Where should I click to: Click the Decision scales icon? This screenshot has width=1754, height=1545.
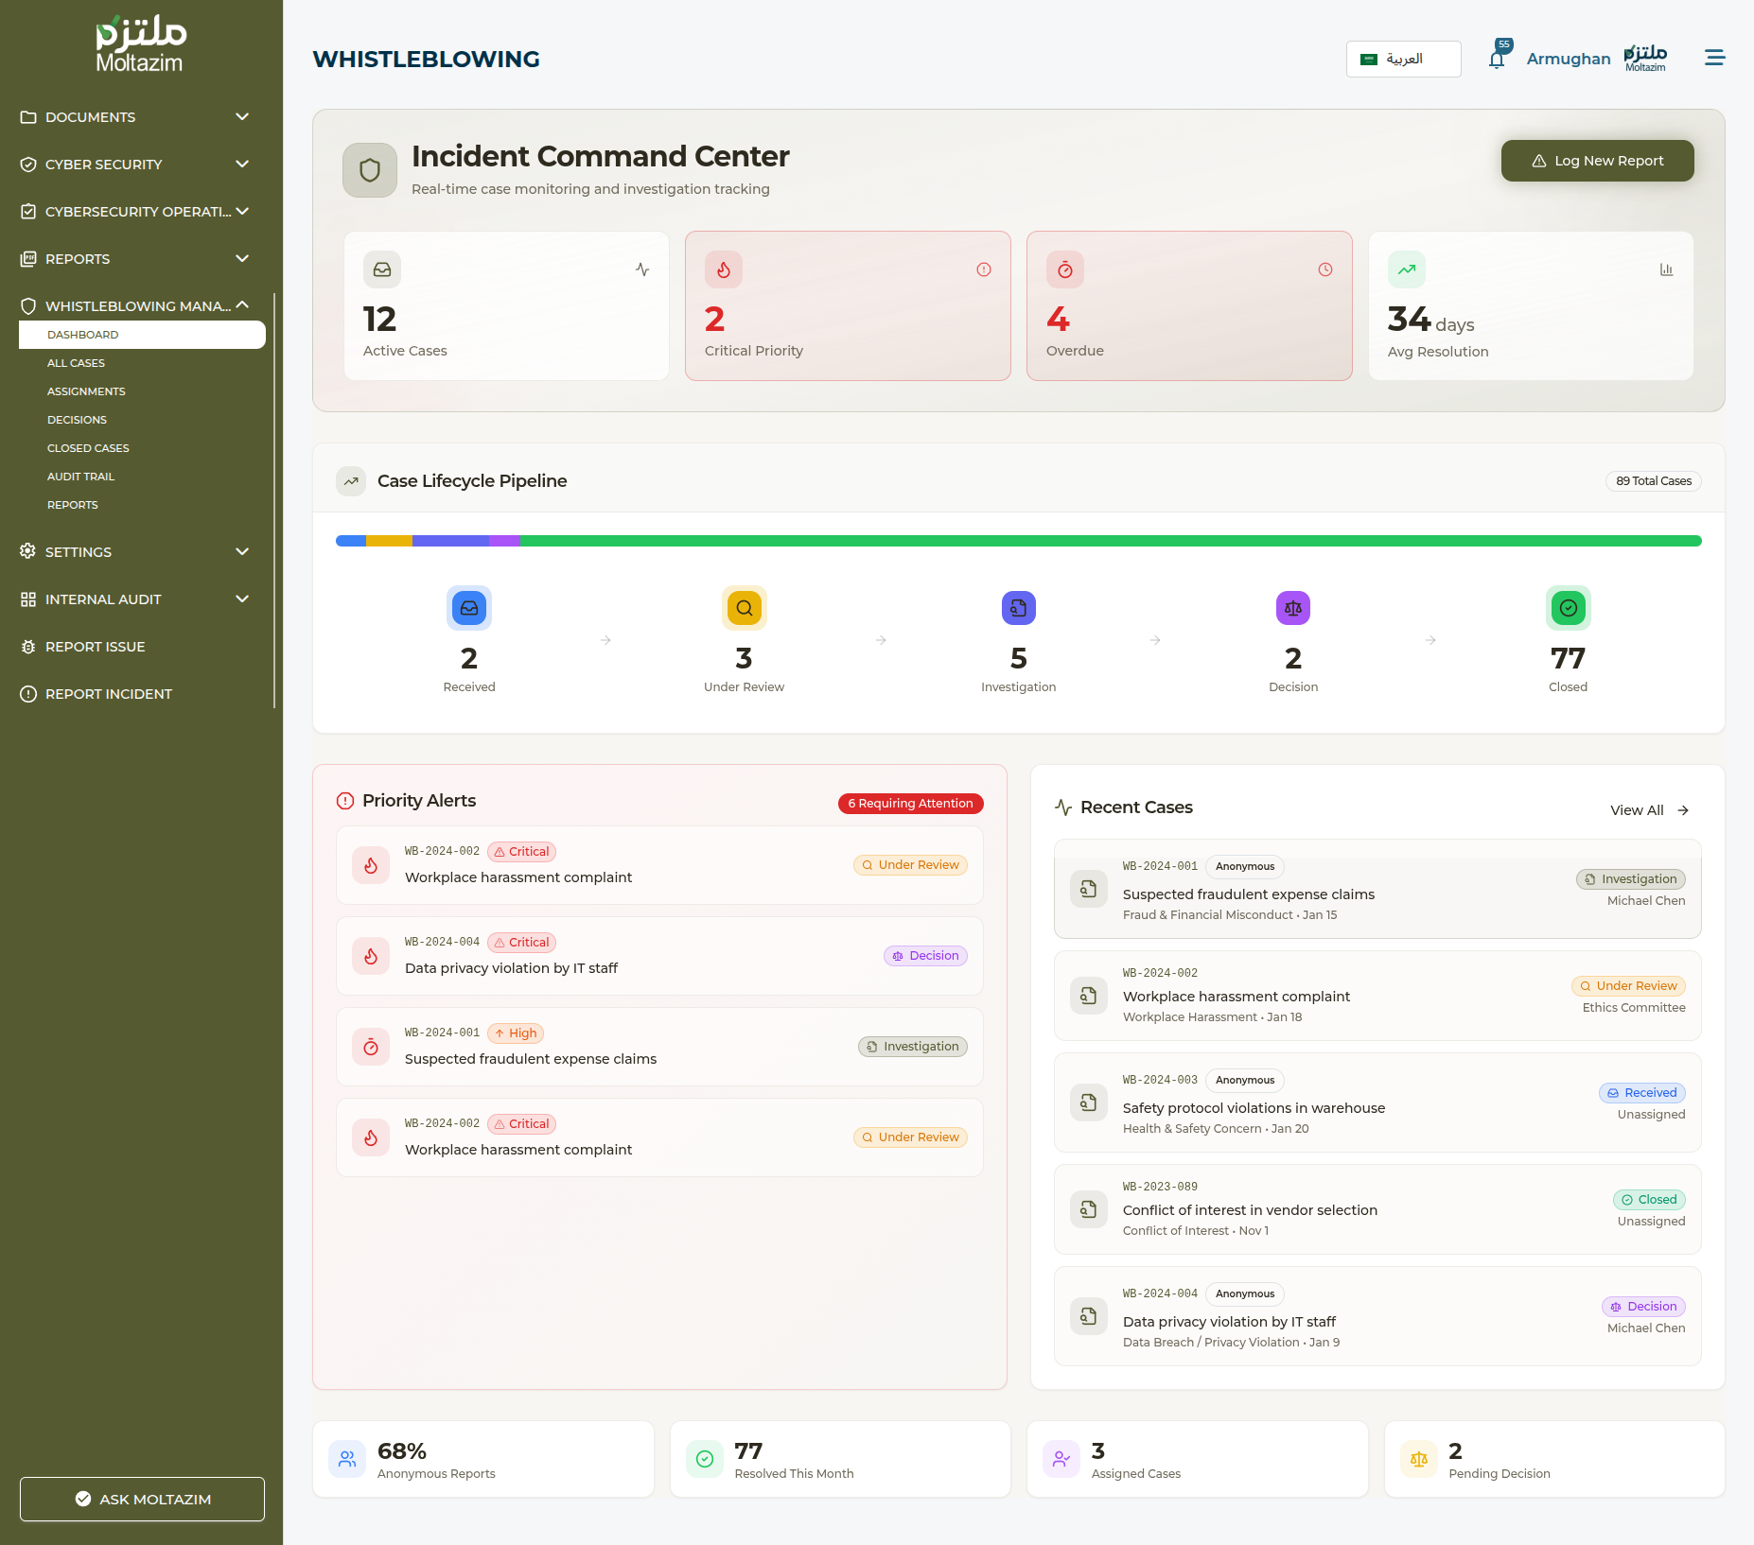1292,608
